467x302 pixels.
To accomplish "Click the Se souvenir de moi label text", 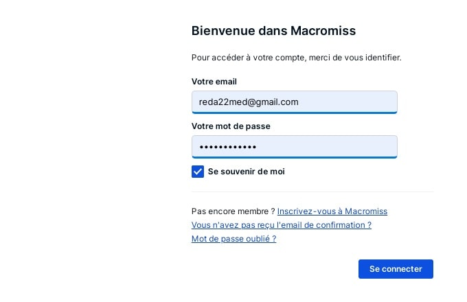I will coord(246,172).
